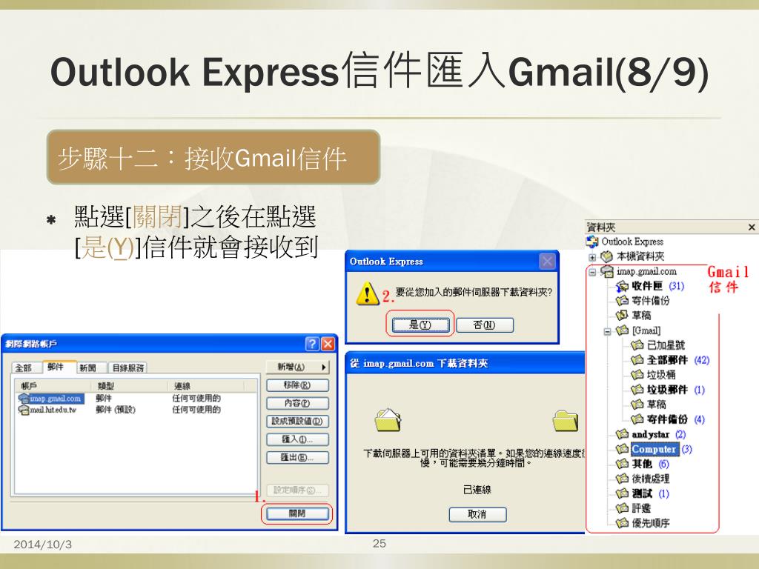The width and height of the screenshot is (759, 569).
Task: Select imap.gmail.com in the folder tree
Action: tap(646, 271)
